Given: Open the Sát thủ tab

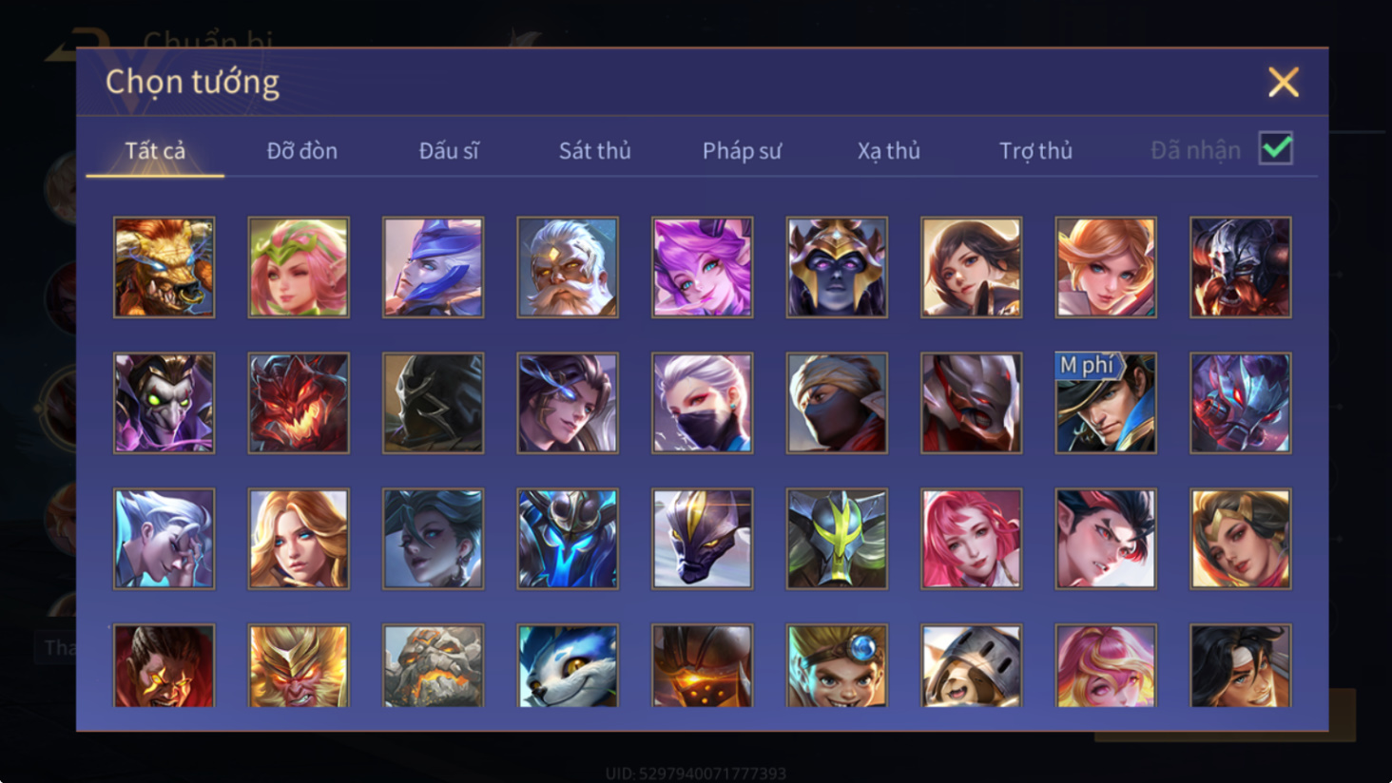Looking at the screenshot, I should pos(595,150).
